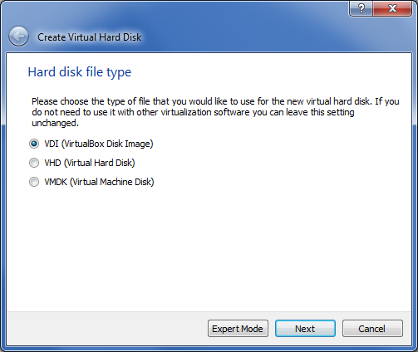This screenshot has width=418, height=352.
Task: Open help with the question mark button
Action: pos(361,8)
